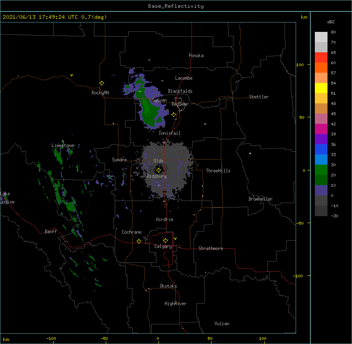Click the dBZ label above the legend

[331, 22]
